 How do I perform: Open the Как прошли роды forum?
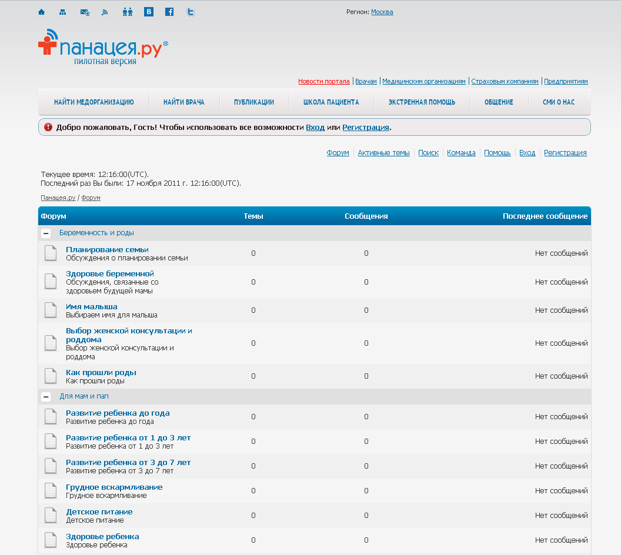point(101,373)
